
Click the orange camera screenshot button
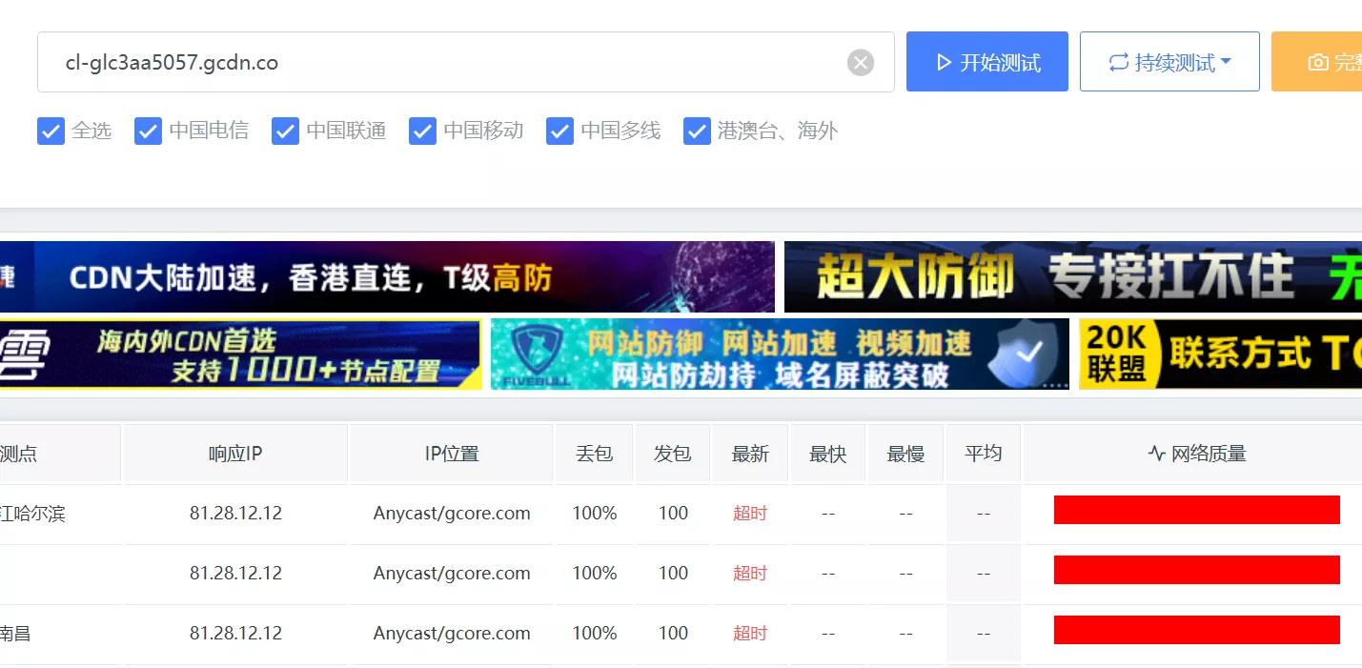click(x=1319, y=63)
